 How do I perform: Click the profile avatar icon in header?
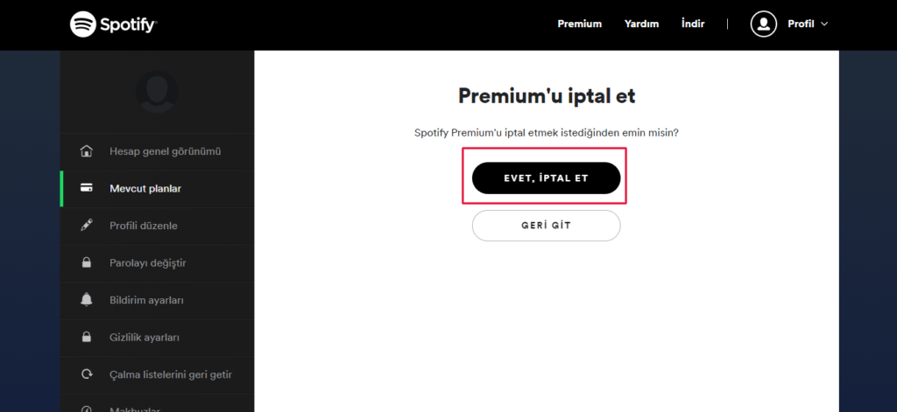point(764,24)
